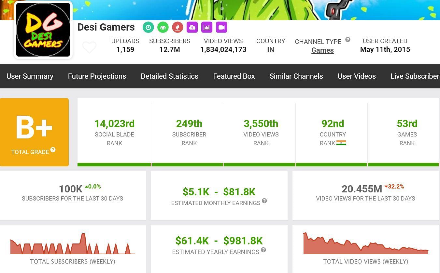Click the Total Video Views weekly chart
The image size is (440, 273).
click(366, 243)
